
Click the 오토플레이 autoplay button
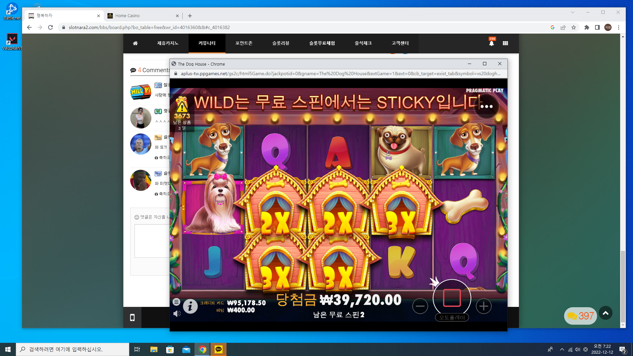(452, 317)
